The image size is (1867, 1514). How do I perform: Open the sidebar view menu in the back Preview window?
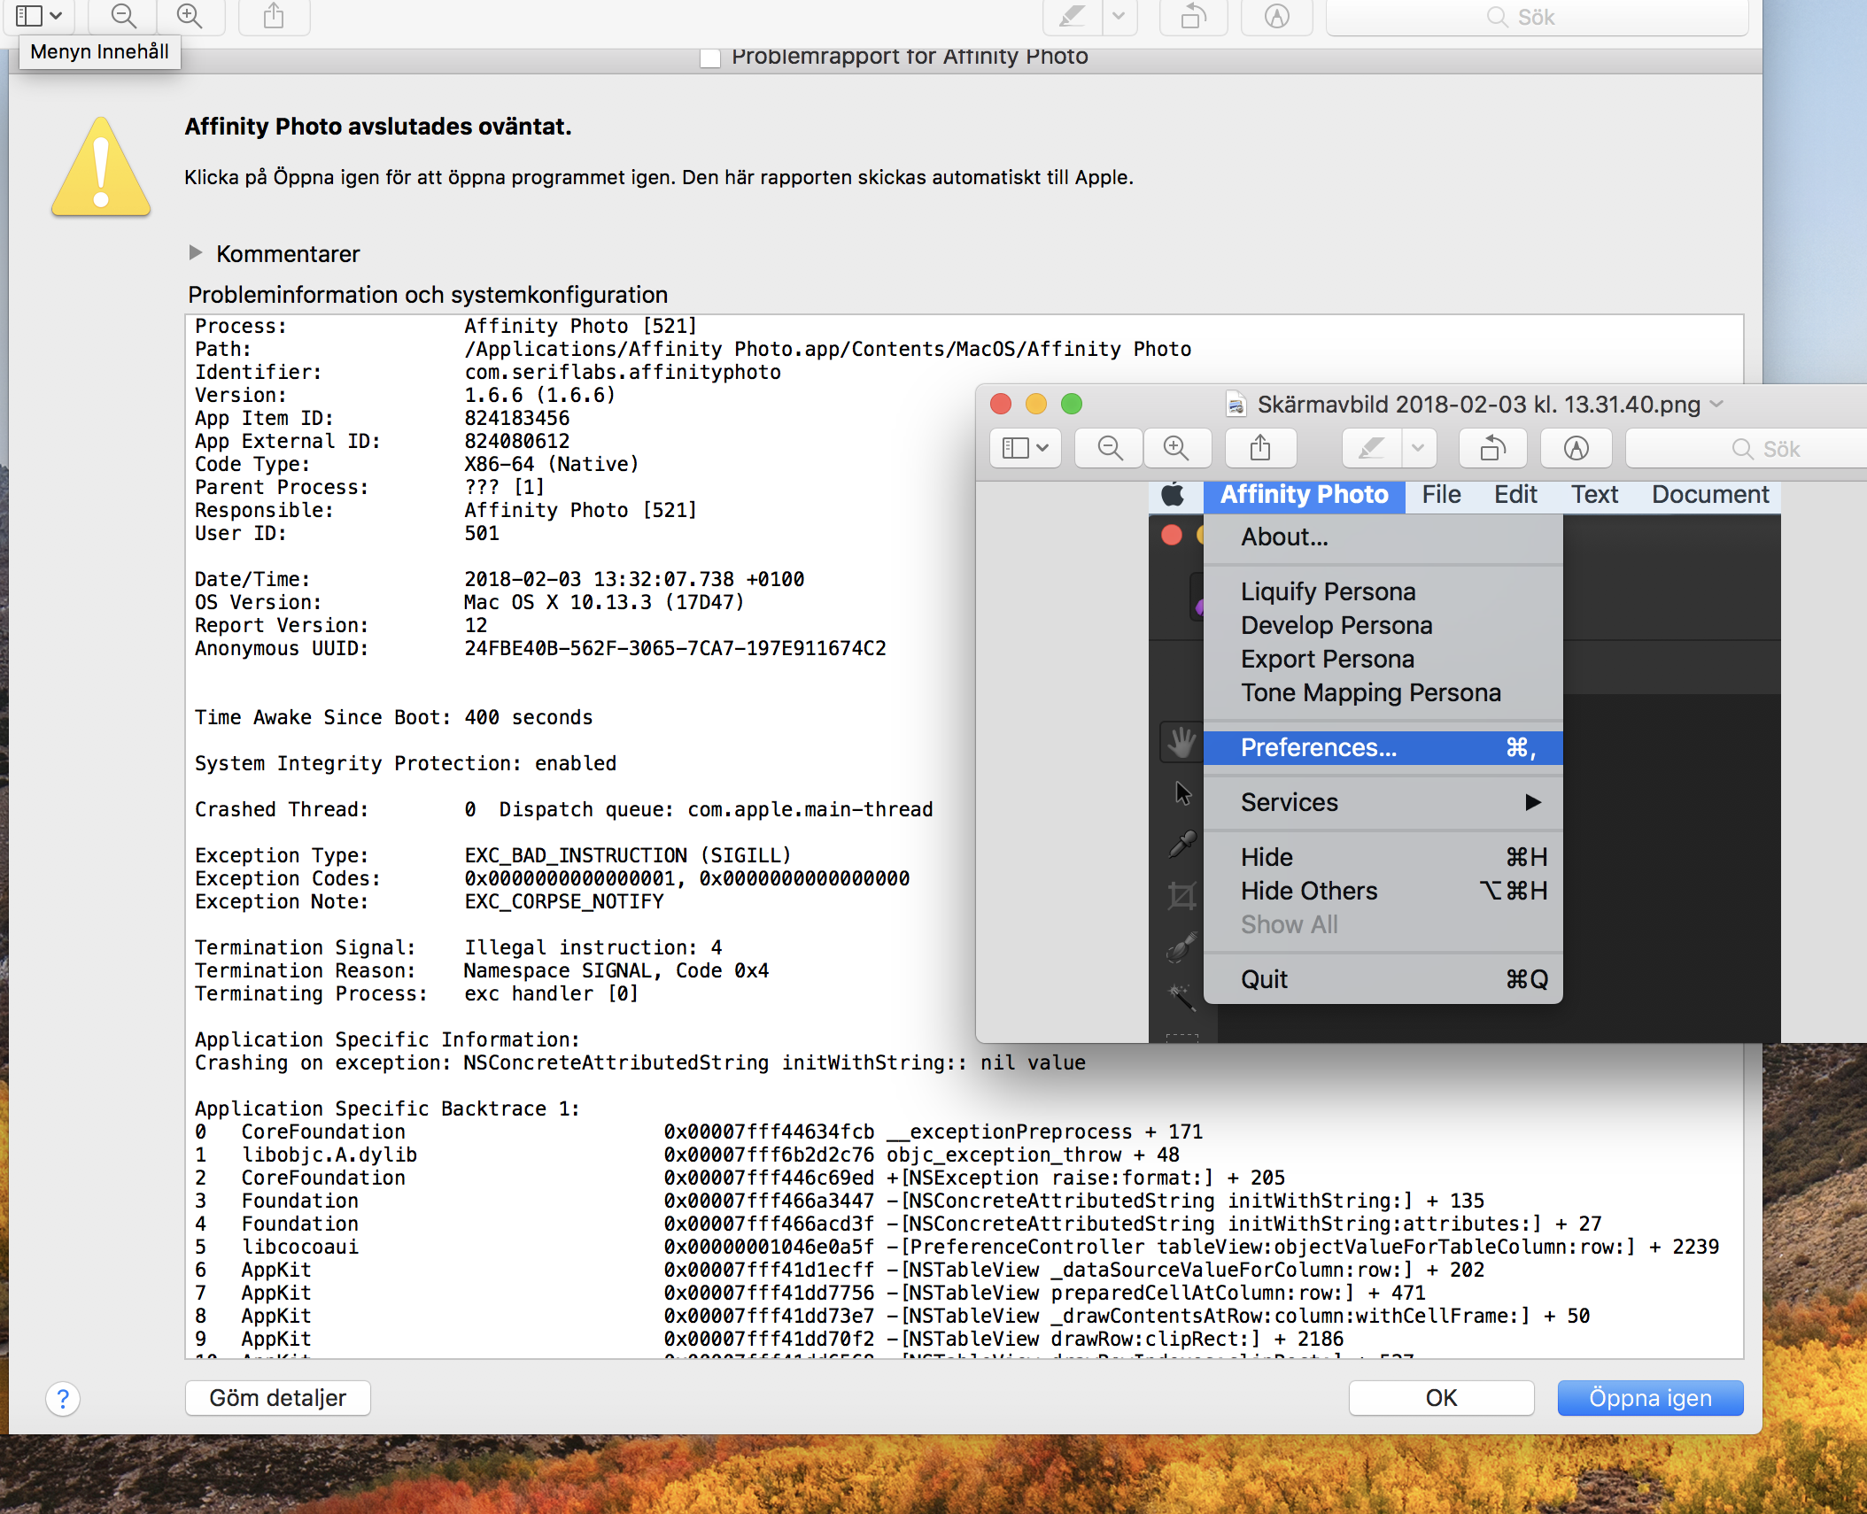38,16
